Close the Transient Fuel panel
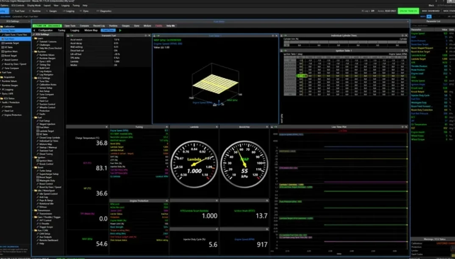The image size is (455, 259). click(150, 36)
